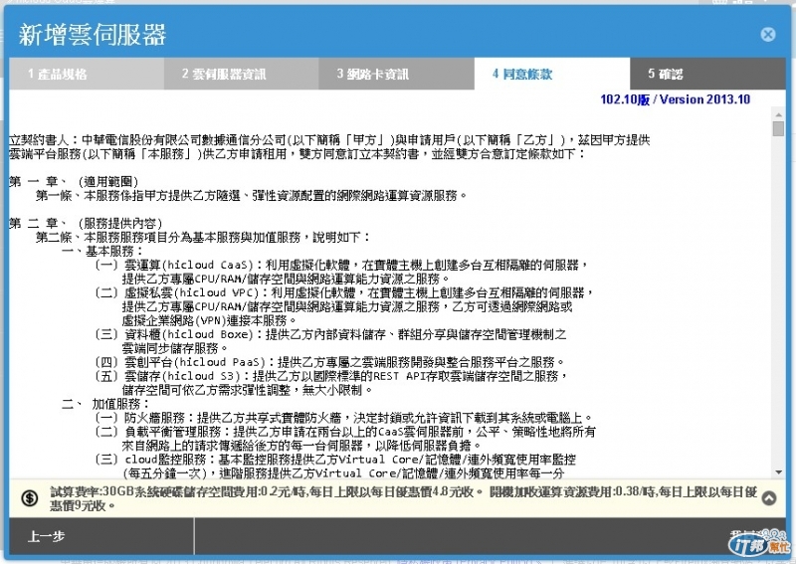796x564 pixels.
Task: Click the terms scrollbar down arrow
Action: coord(778,472)
